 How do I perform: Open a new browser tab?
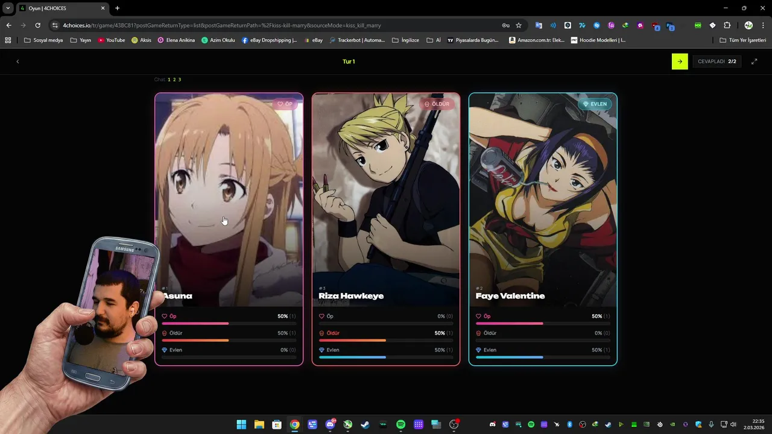(x=117, y=8)
